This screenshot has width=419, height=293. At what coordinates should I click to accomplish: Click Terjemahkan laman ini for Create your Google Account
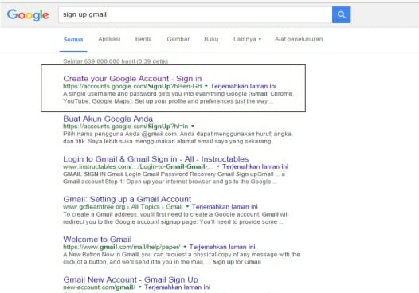(243, 86)
